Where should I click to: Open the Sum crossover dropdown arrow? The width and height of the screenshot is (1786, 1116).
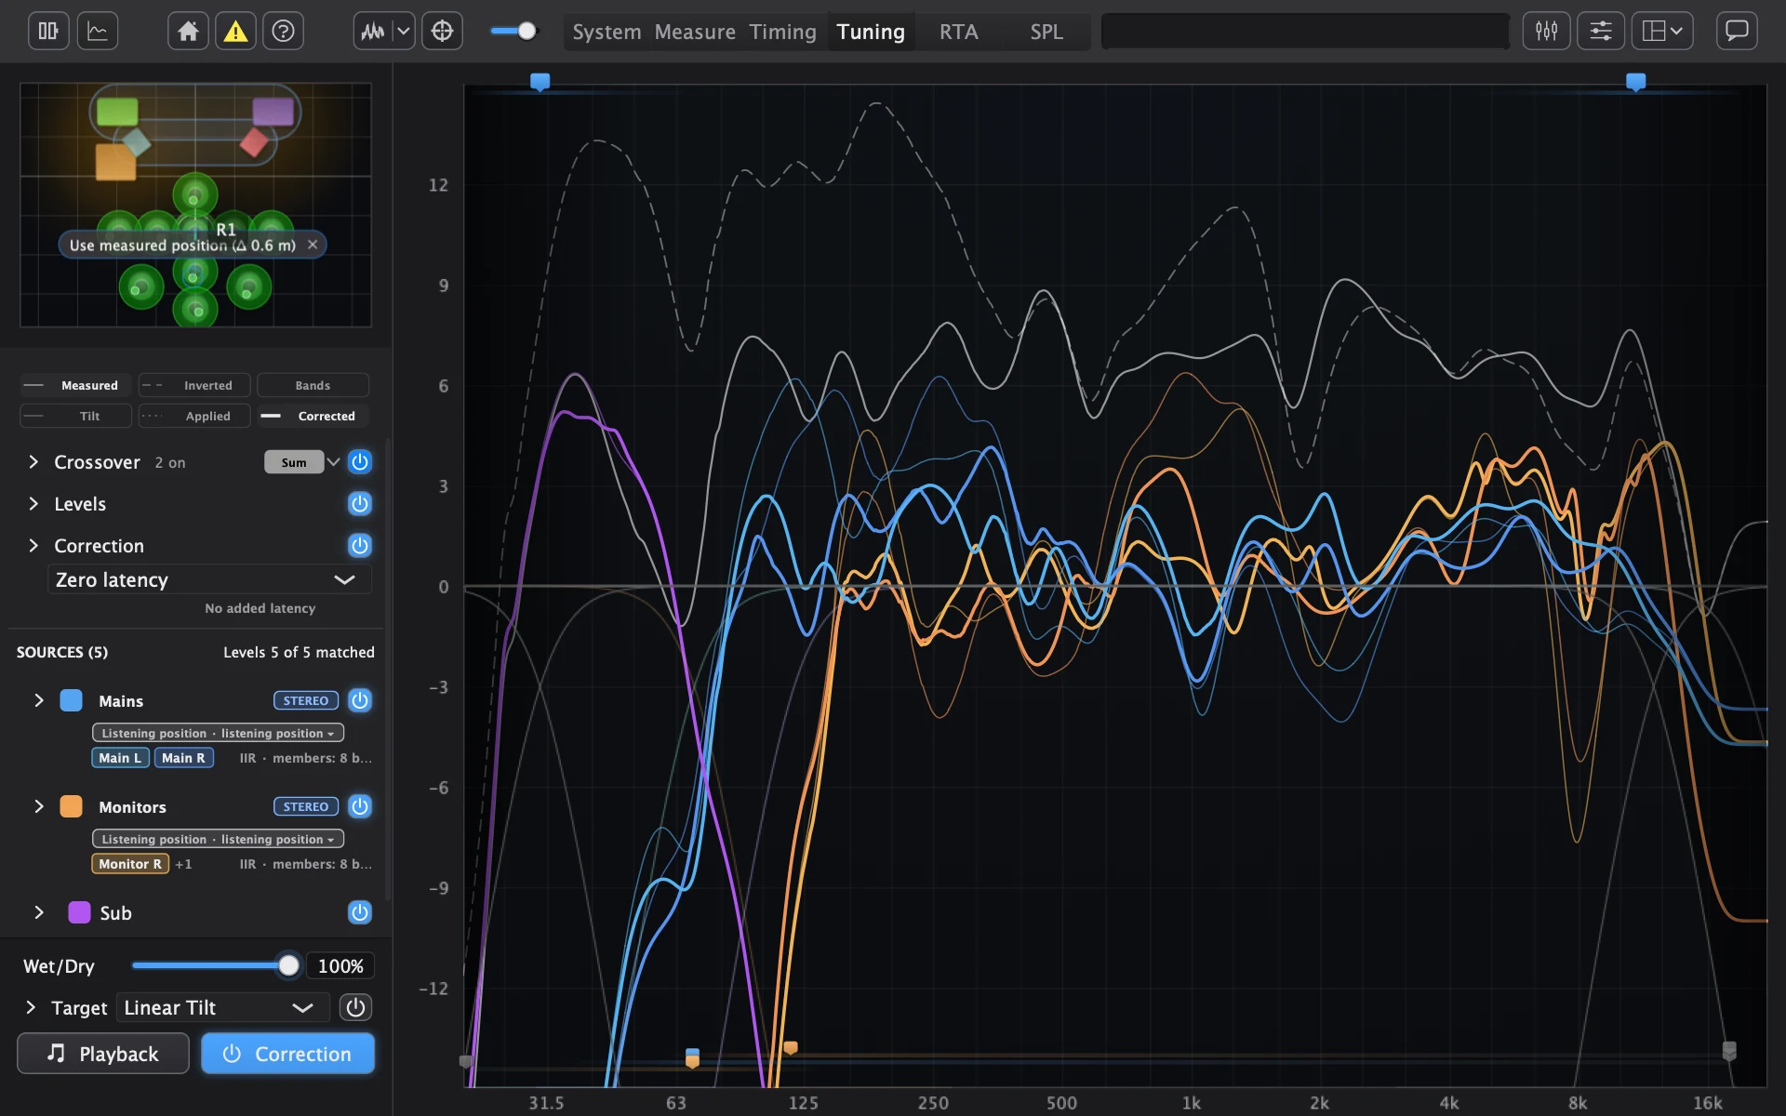tap(333, 462)
